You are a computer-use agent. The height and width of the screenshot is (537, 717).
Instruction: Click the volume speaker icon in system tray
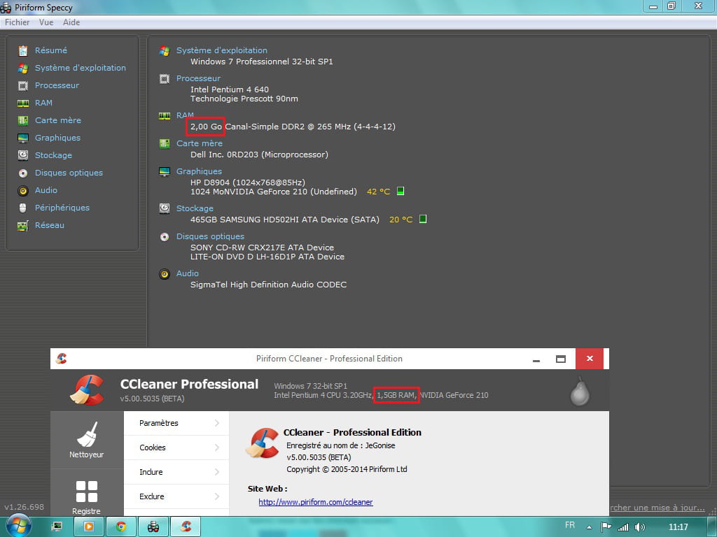[x=640, y=527]
